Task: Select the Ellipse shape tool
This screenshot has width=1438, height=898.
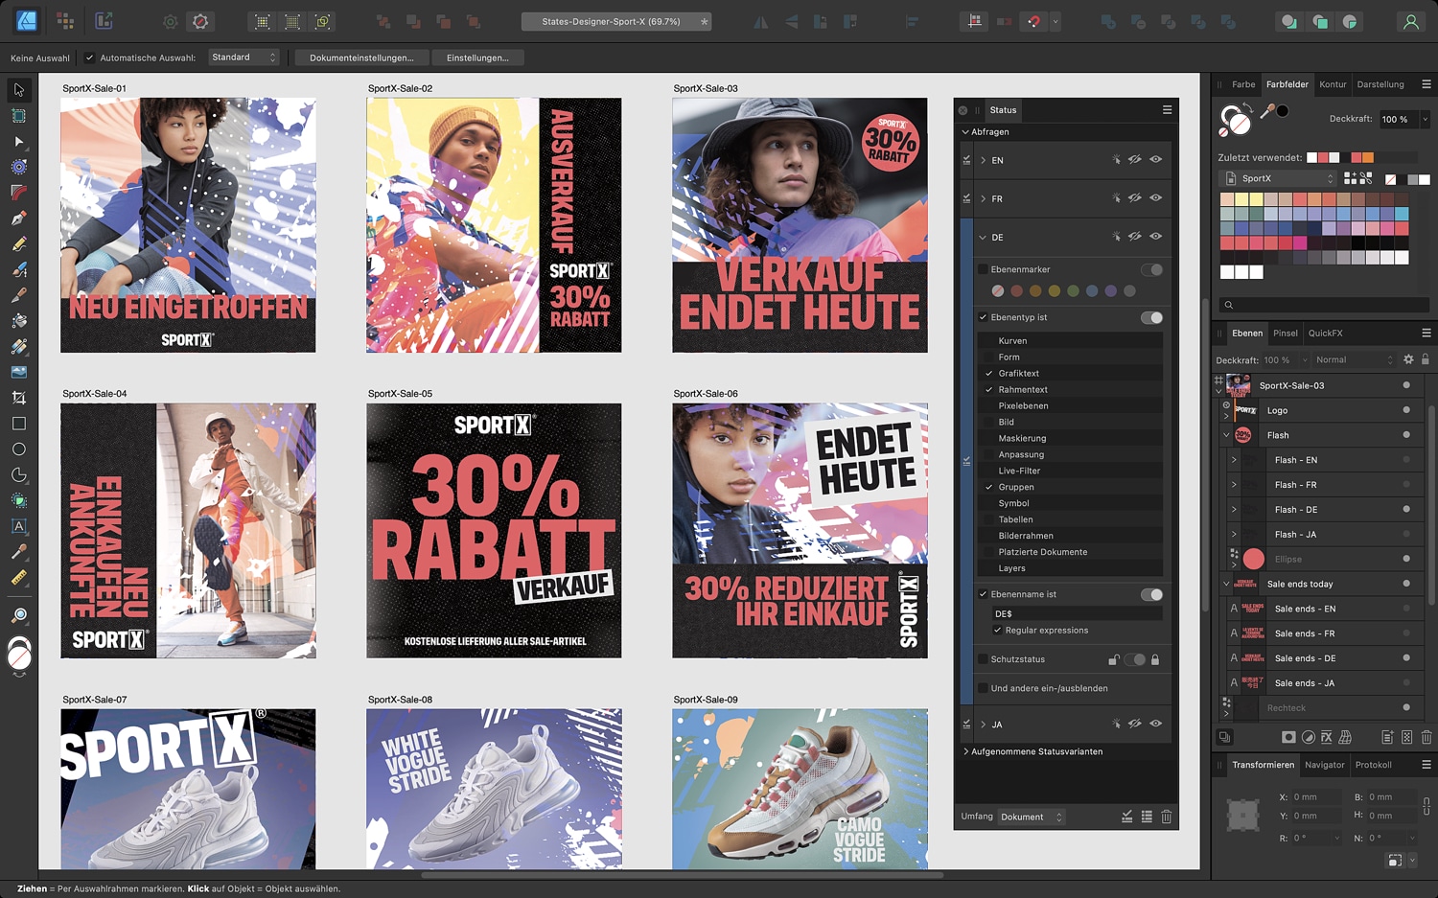Action: pos(19,449)
